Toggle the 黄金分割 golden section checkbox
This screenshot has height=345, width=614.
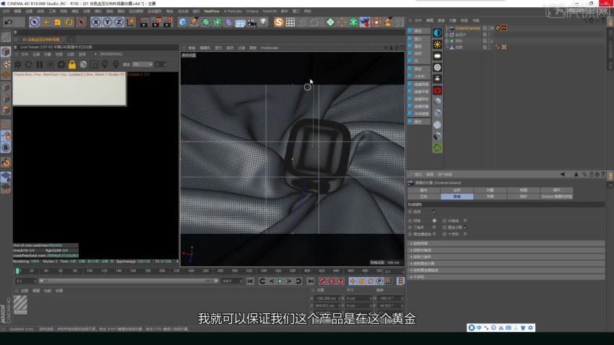465,227
